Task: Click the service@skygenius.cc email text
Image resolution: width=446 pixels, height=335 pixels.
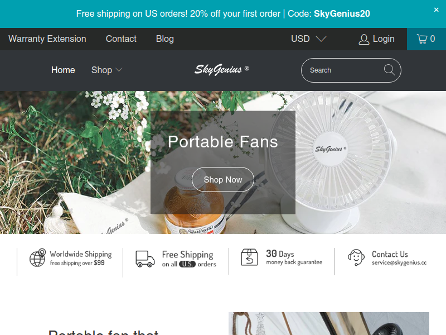Action: (x=399, y=262)
